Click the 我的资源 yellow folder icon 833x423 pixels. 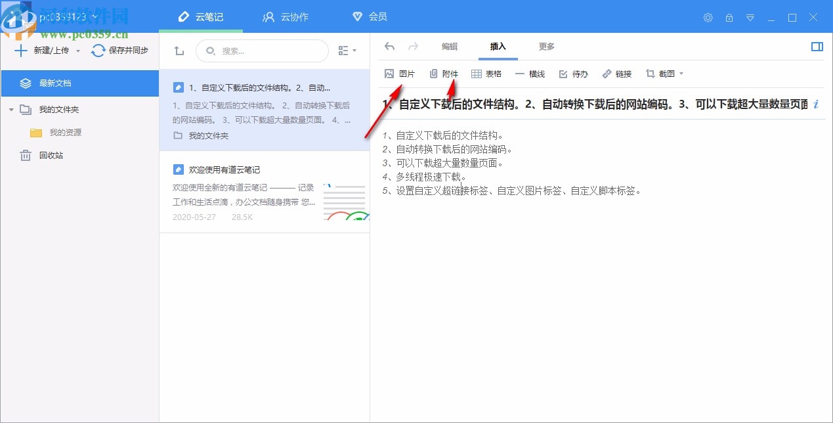coord(36,133)
